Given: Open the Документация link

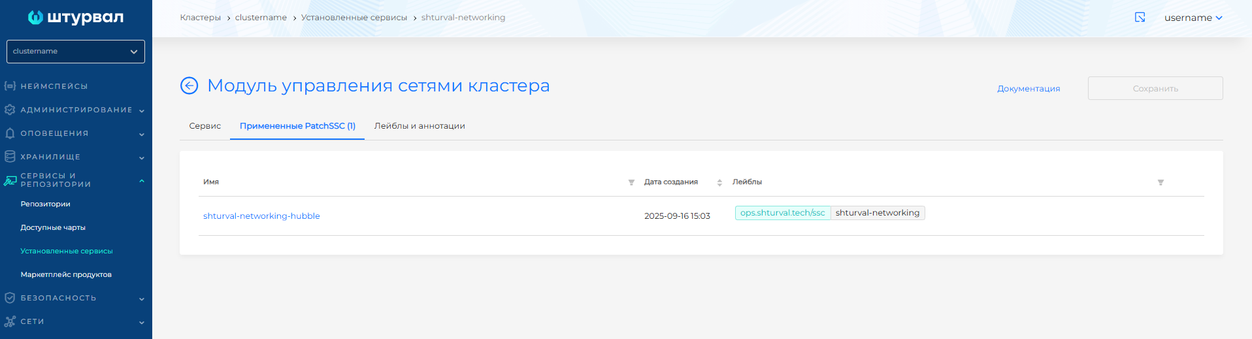Looking at the screenshot, I should 1028,89.
